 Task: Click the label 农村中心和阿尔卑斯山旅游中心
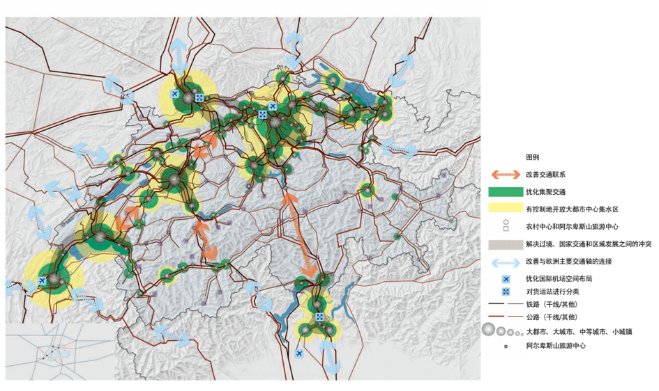point(572,227)
